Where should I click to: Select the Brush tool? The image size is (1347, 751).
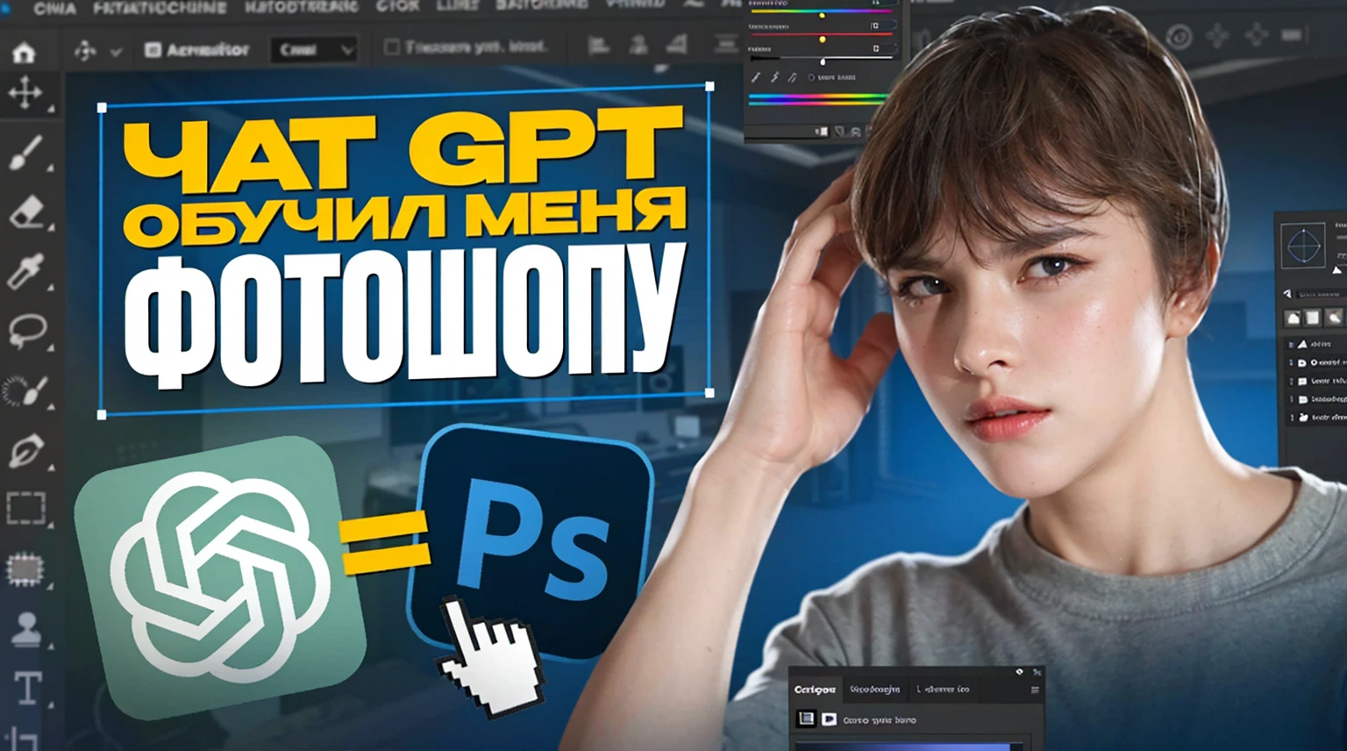click(26, 153)
